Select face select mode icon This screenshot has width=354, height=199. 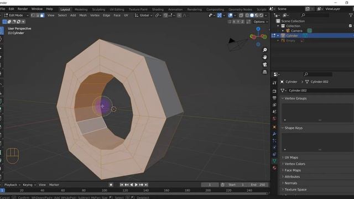tap(42, 15)
